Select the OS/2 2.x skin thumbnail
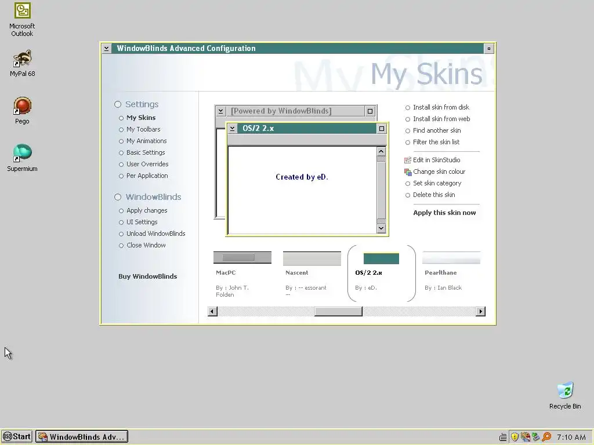The image size is (594, 445). point(381,258)
